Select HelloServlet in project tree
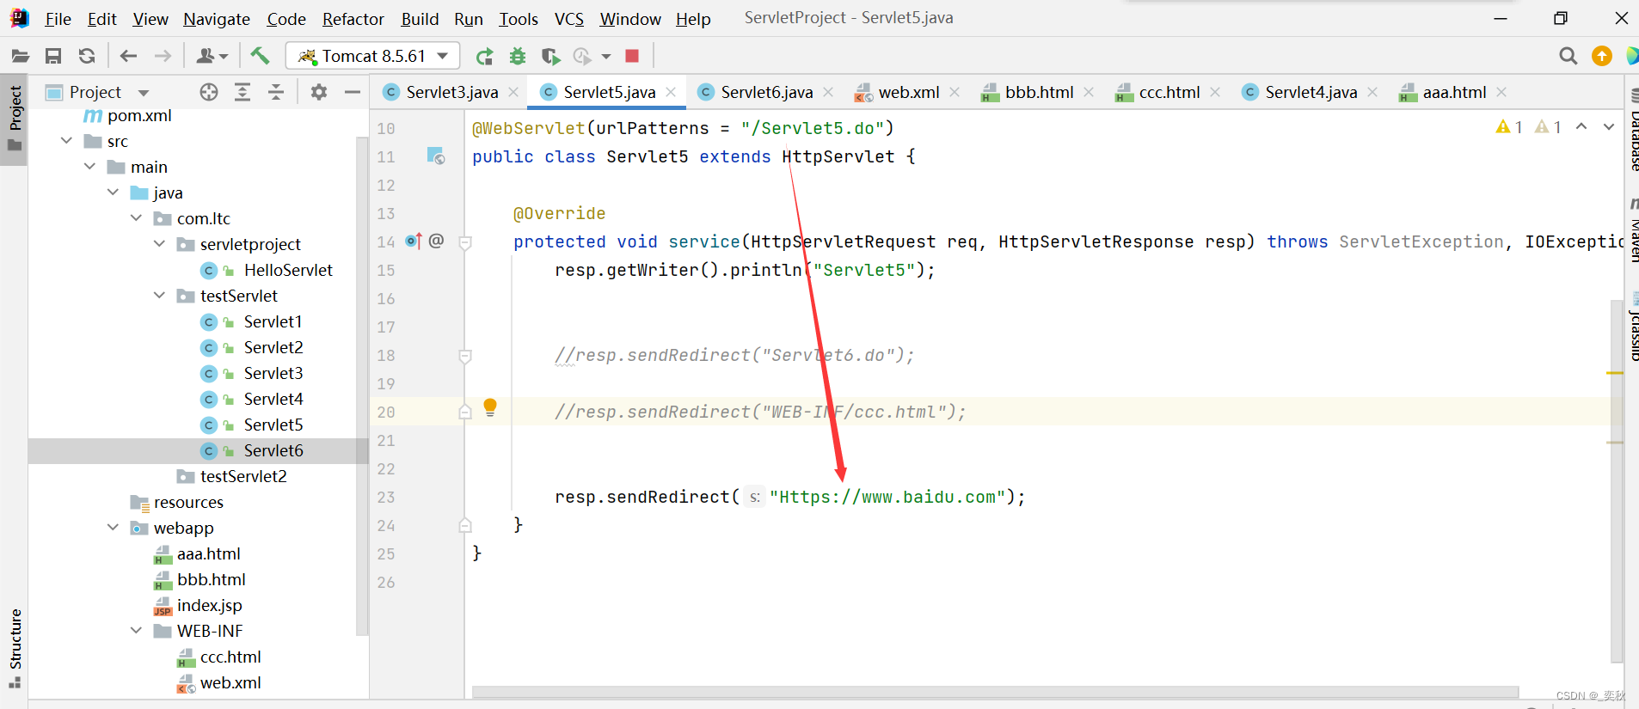The image size is (1639, 709). (x=288, y=270)
